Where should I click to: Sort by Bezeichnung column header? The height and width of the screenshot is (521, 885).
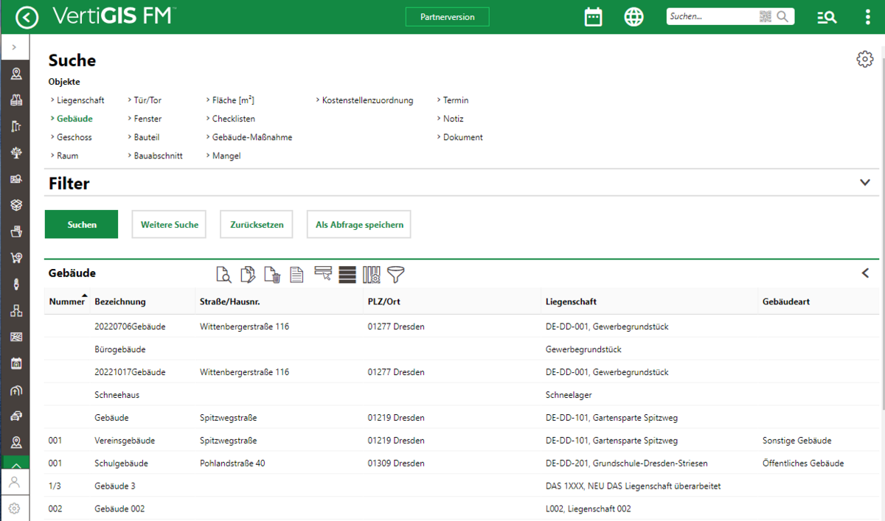click(120, 301)
